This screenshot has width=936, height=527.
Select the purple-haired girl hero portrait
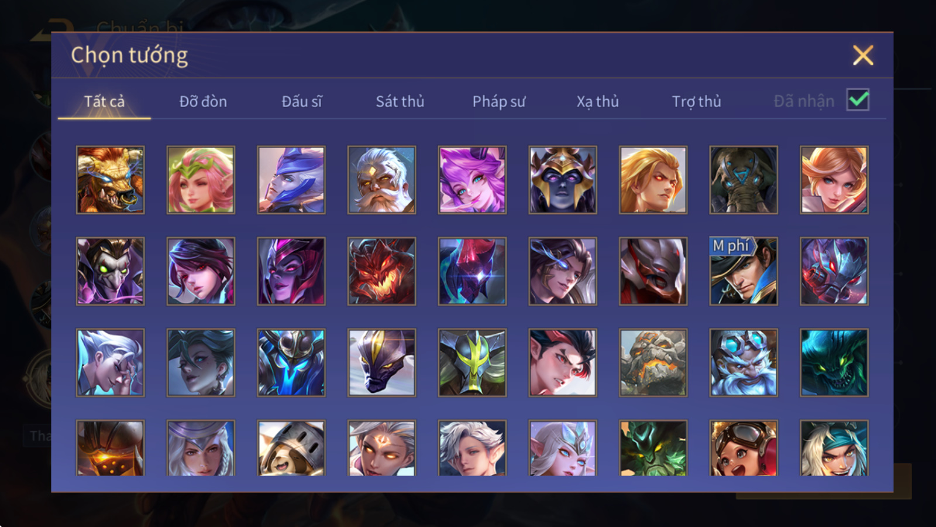tap(472, 180)
